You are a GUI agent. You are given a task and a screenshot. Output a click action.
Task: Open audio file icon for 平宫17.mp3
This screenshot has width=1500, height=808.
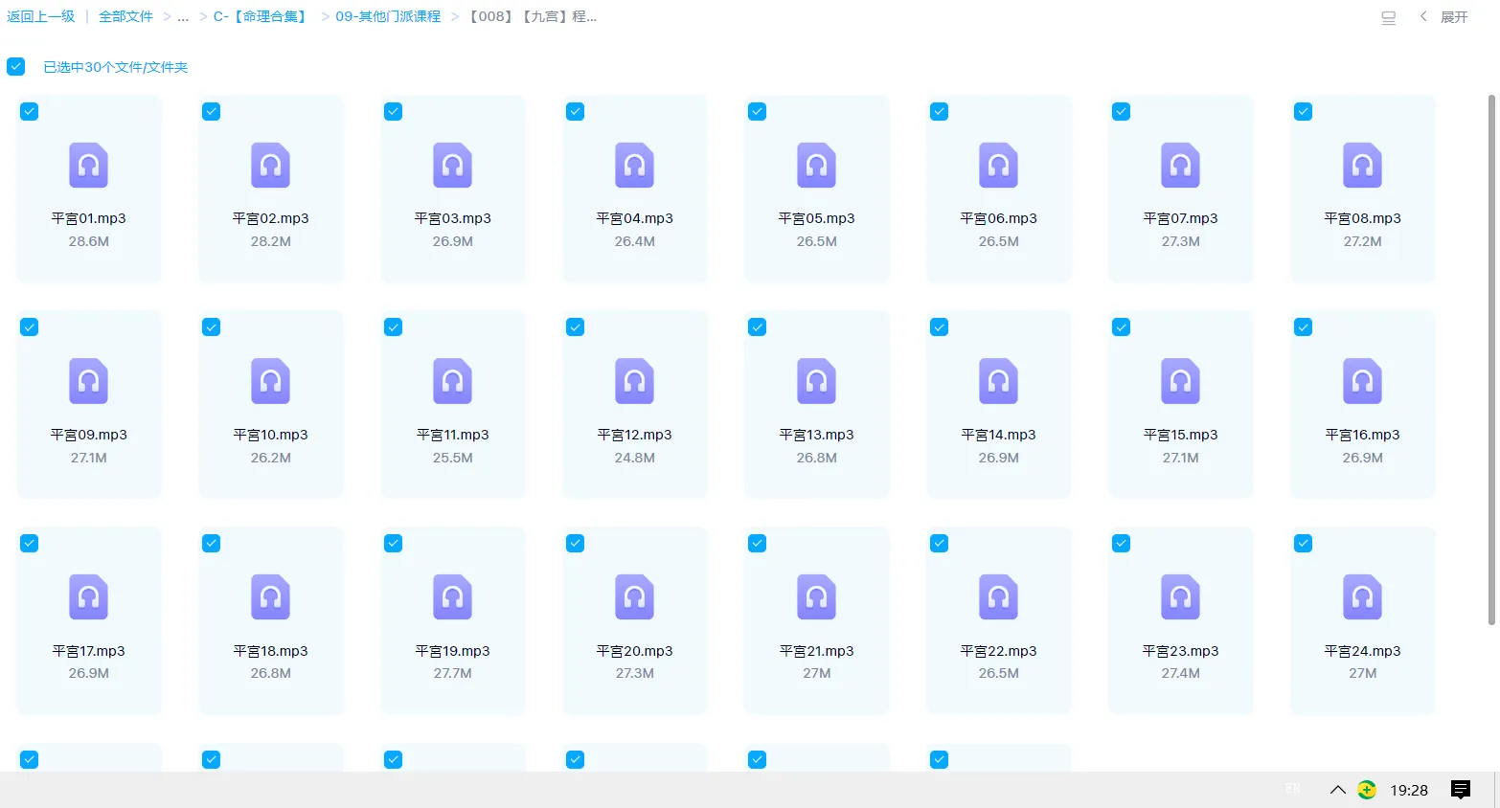point(88,597)
